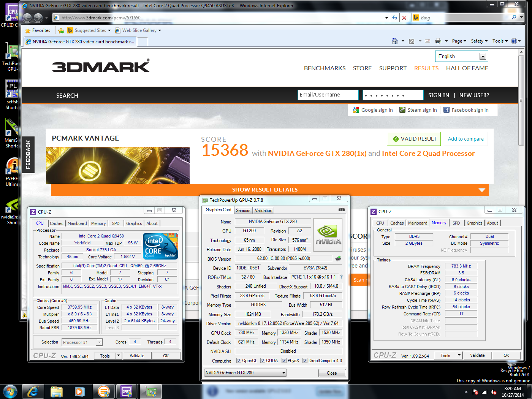Click the IE Forward navigation arrow
The image size is (532, 399).
pos(38,17)
